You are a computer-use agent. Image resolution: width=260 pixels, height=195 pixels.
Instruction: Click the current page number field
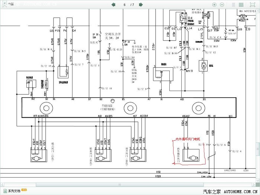pos(124,4)
